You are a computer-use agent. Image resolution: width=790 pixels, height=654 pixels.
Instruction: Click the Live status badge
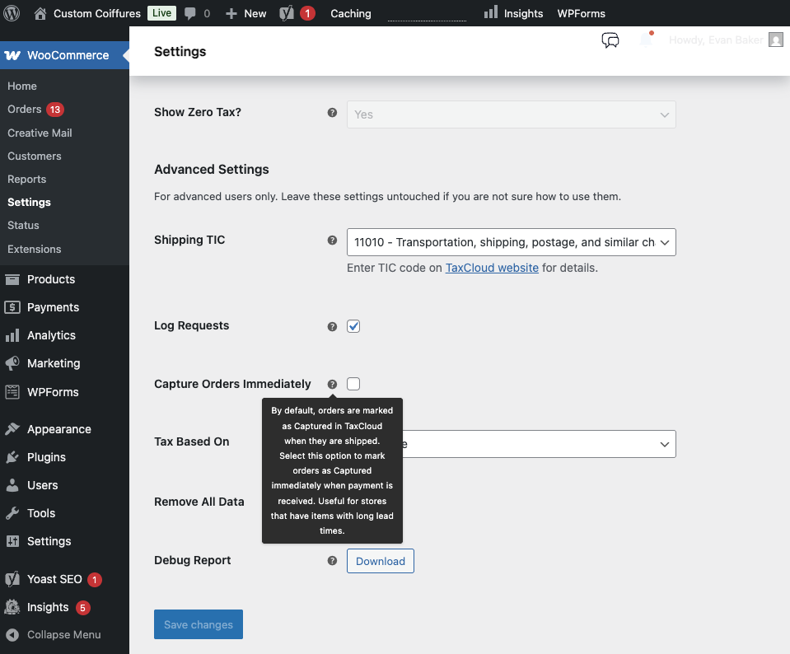coord(161,13)
